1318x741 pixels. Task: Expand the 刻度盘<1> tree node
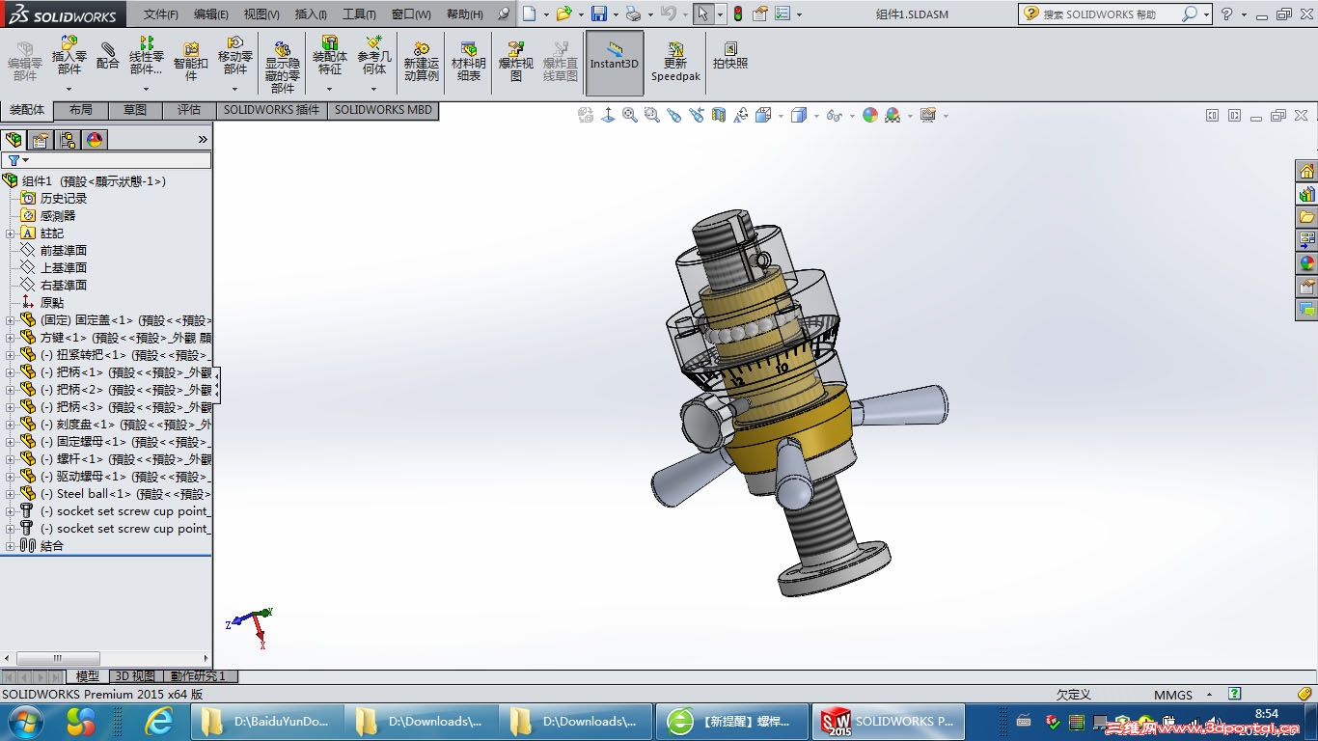point(10,425)
